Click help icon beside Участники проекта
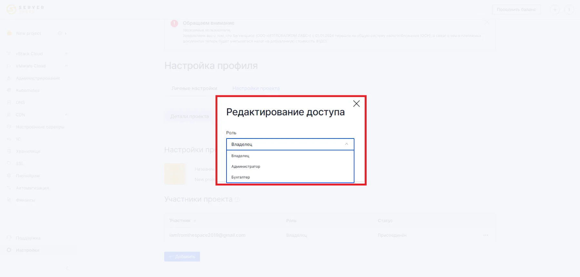The height and width of the screenshot is (277, 580). pyautogui.click(x=237, y=199)
